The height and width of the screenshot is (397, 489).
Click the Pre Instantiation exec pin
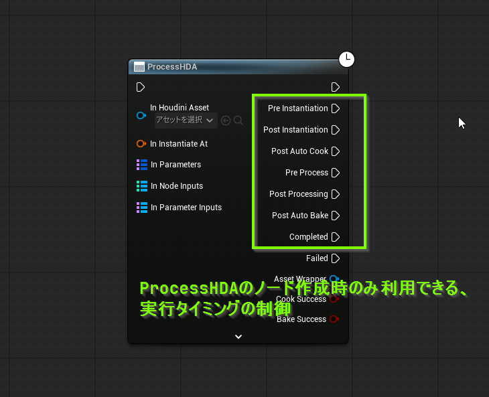335,108
